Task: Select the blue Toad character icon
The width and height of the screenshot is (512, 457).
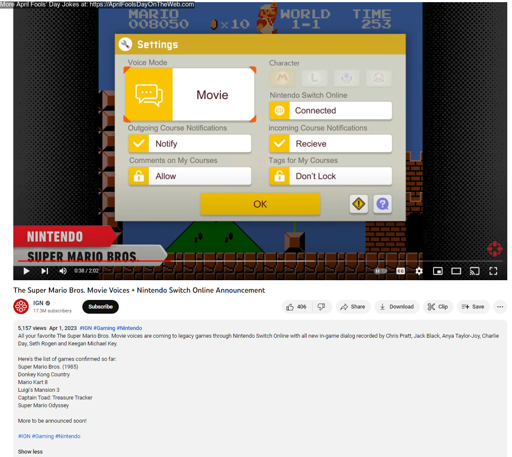Action: click(x=346, y=78)
